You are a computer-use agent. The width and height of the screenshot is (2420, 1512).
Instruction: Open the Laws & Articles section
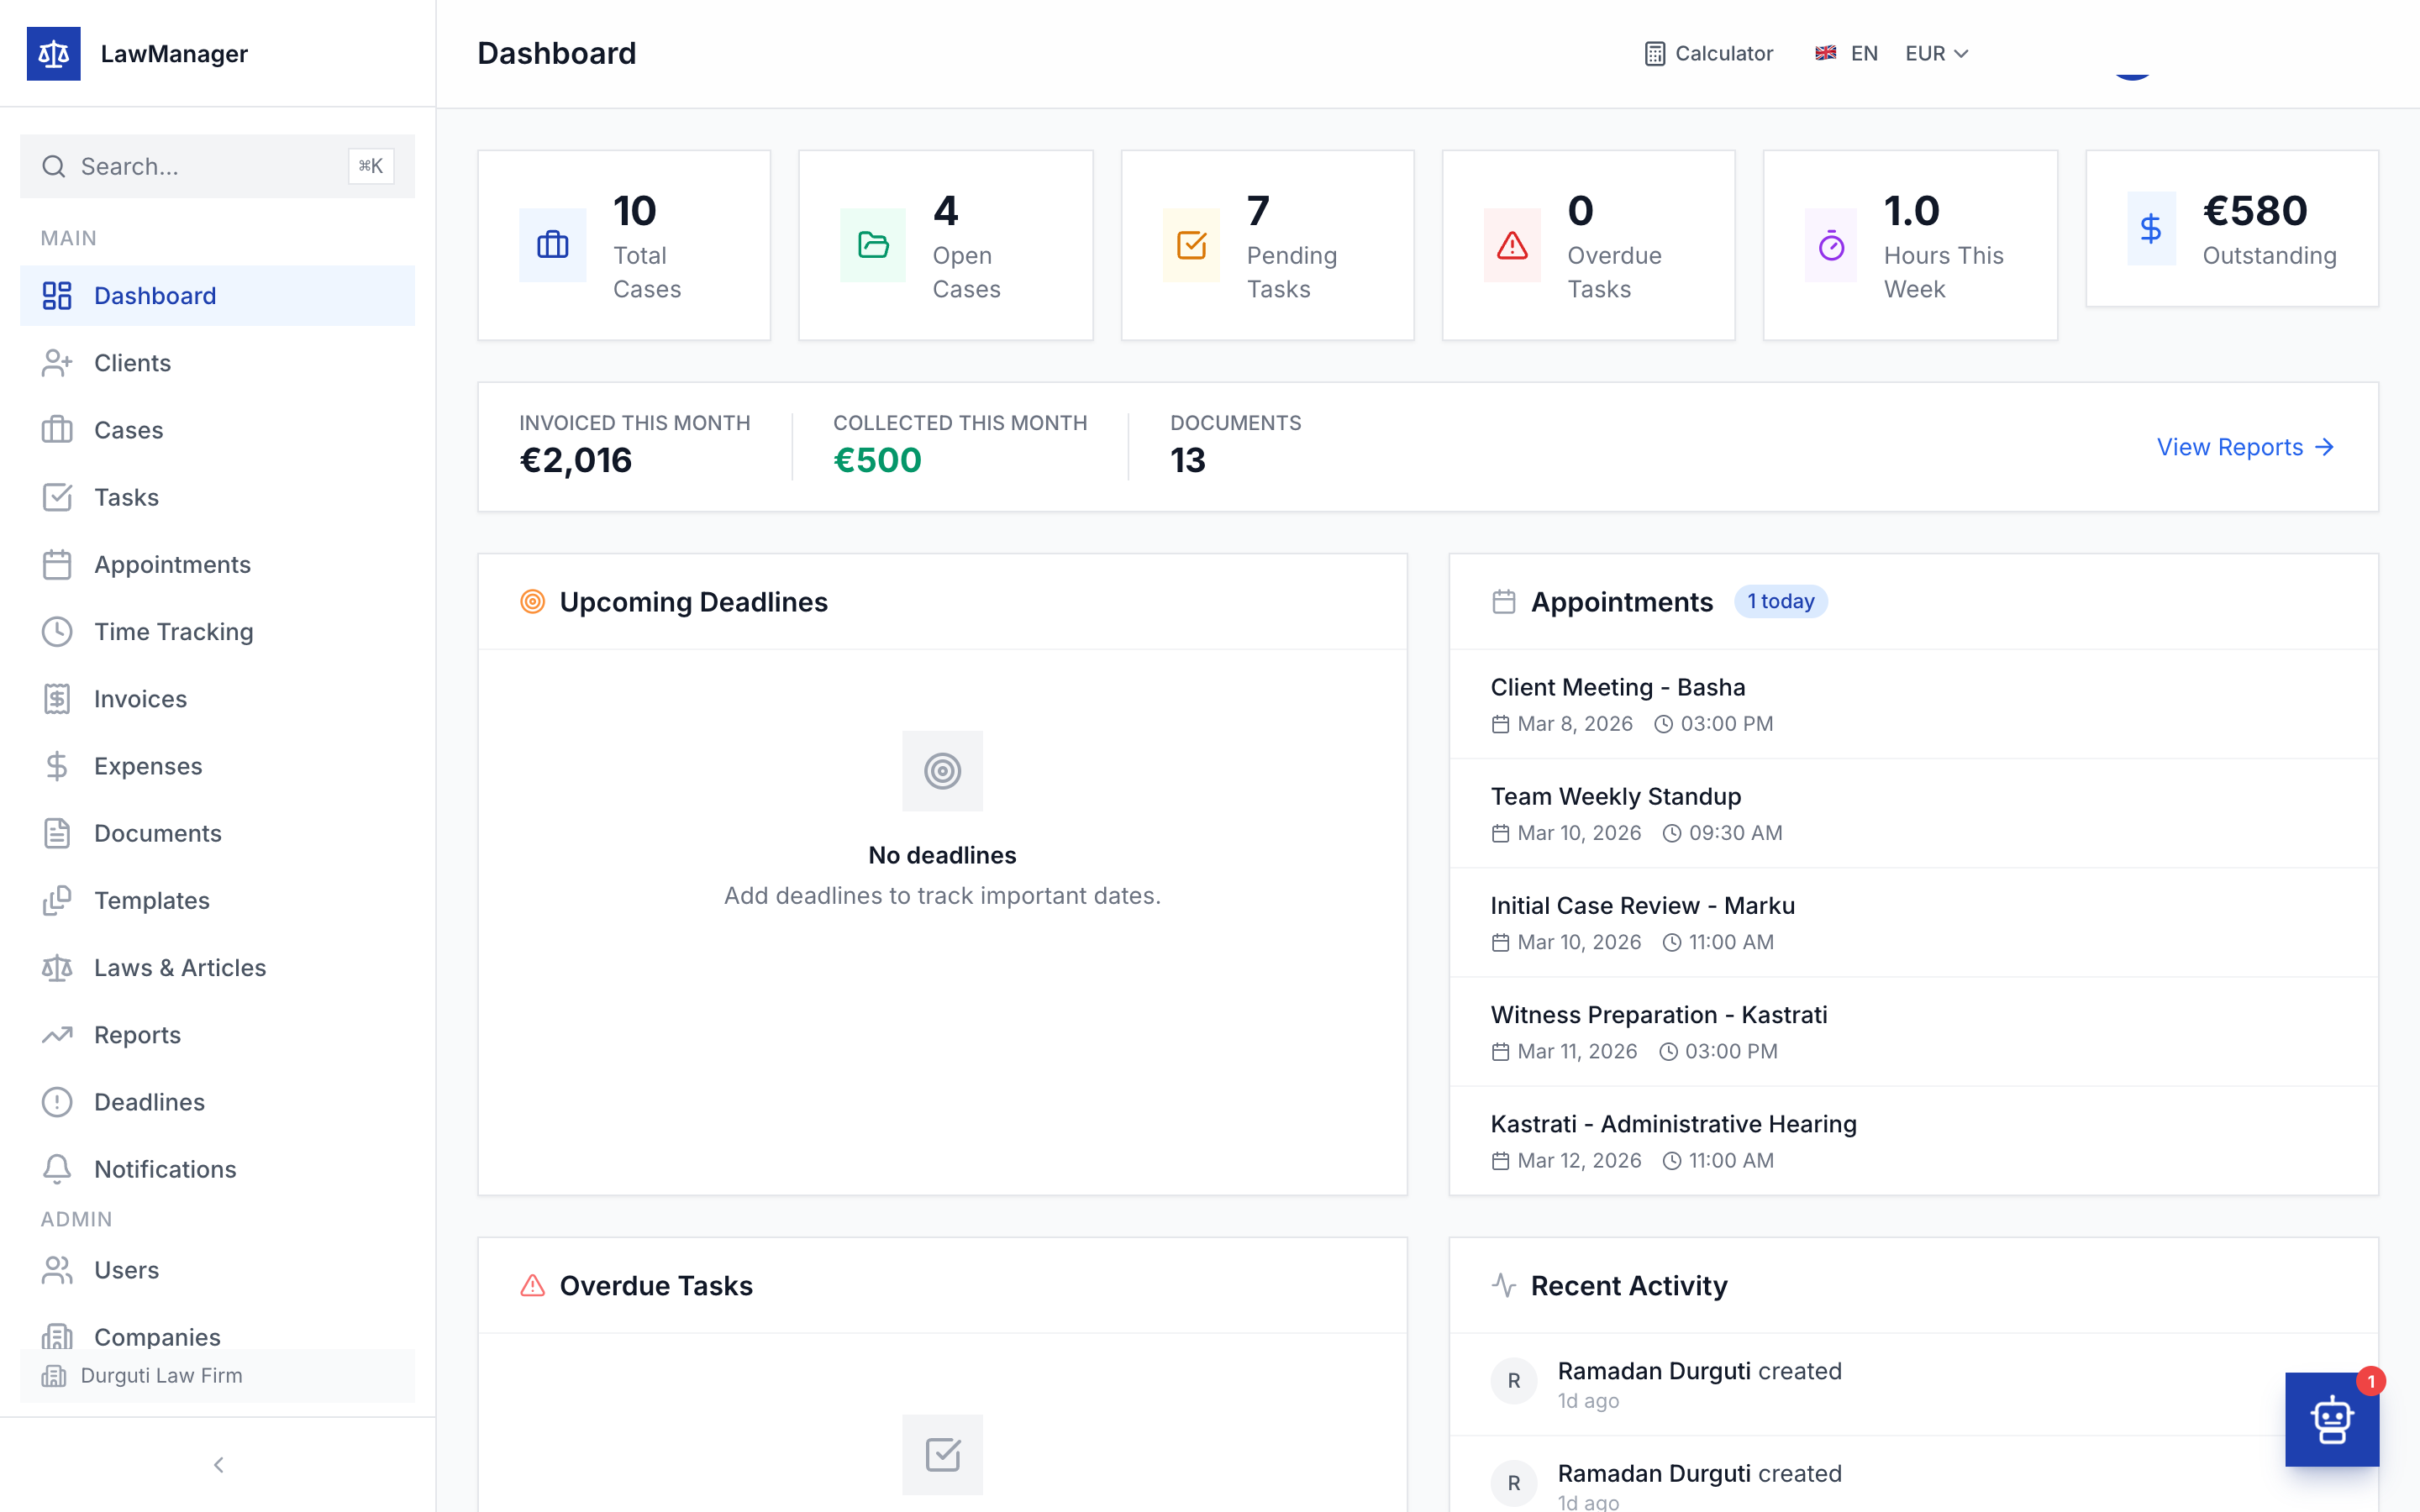pyautogui.click(x=218, y=968)
